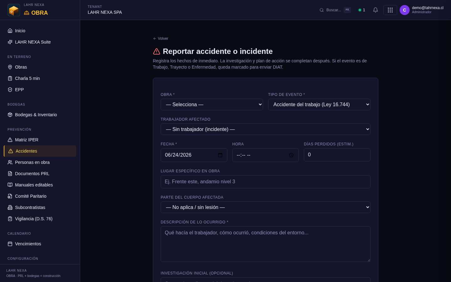Viewport: 451px width, 282px height.
Task: Click the Volver link
Action: 161,39
